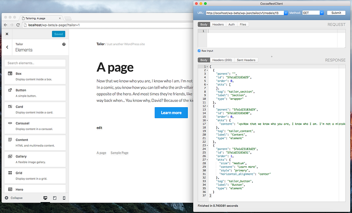Switch to tablet preview icon

click(55, 198)
